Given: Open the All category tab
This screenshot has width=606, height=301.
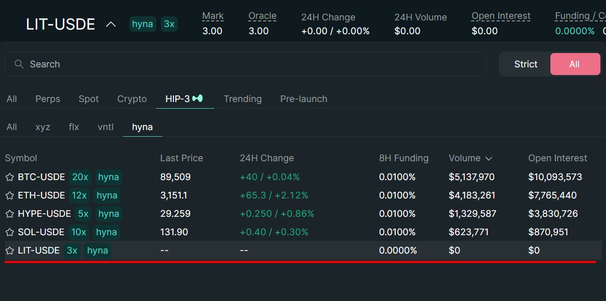Looking at the screenshot, I should pos(12,99).
